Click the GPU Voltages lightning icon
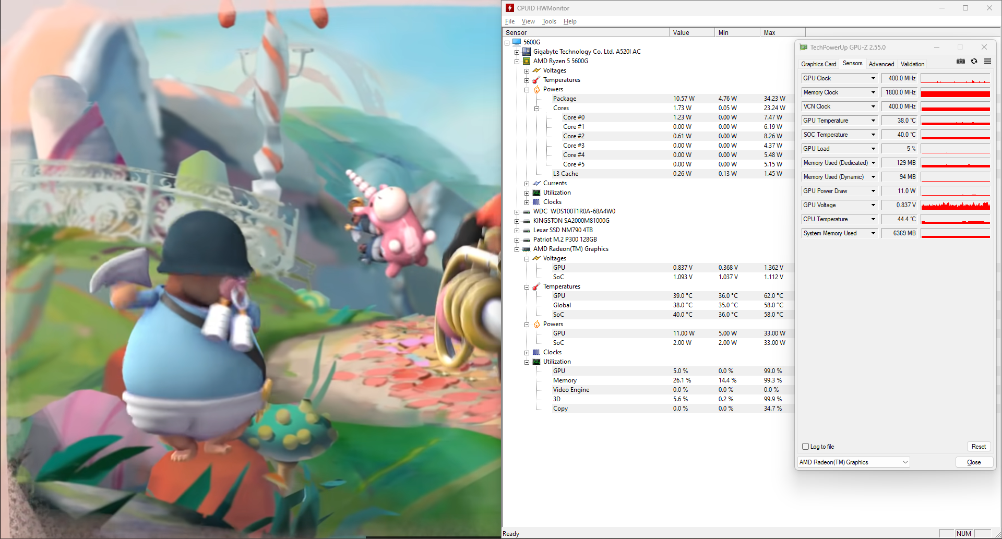Viewport: 1002px width, 539px height. [x=536, y=258]
